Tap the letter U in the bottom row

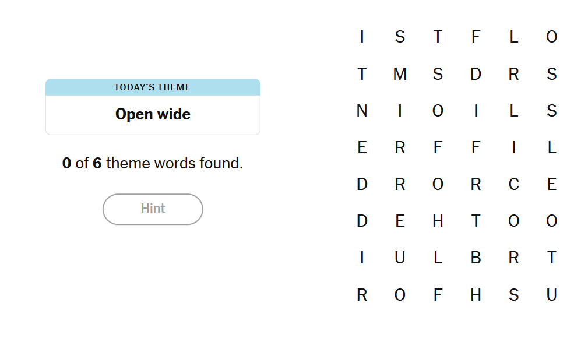coord(551,295)
